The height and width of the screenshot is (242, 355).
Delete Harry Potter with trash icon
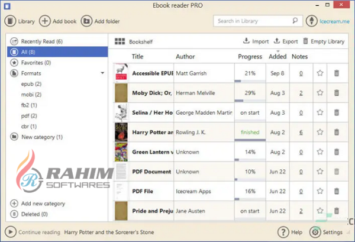pos(337,132)
